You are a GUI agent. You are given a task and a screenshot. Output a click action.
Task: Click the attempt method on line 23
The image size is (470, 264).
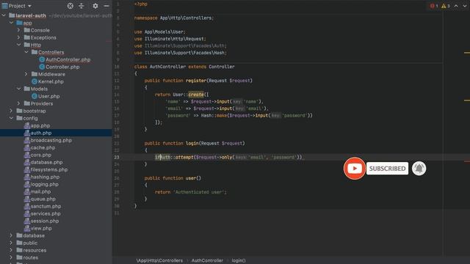click(x=184, y=157)
